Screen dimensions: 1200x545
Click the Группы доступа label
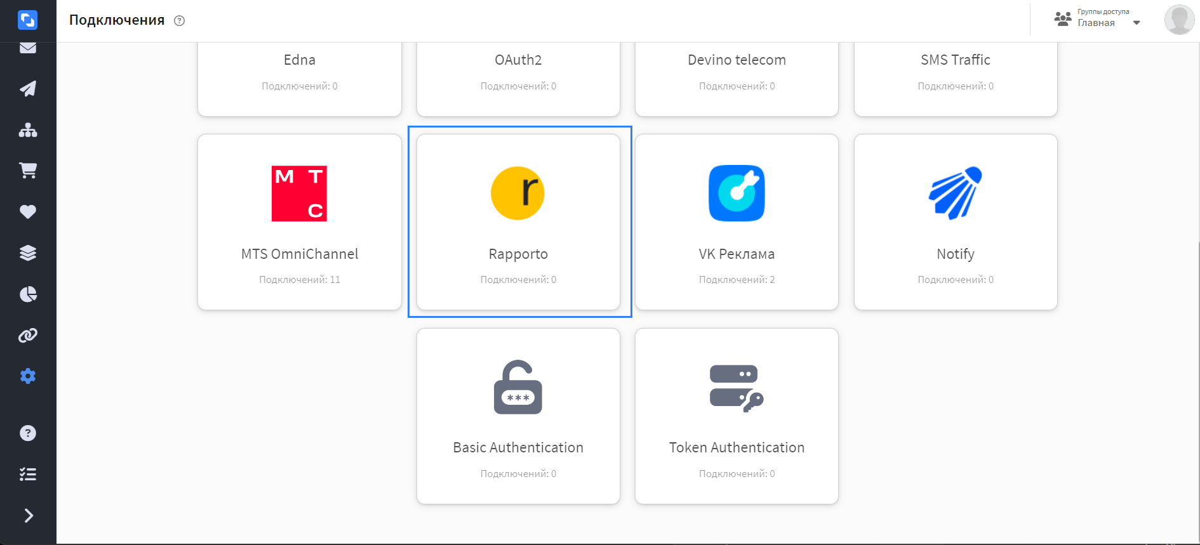tap(1103, 11)
